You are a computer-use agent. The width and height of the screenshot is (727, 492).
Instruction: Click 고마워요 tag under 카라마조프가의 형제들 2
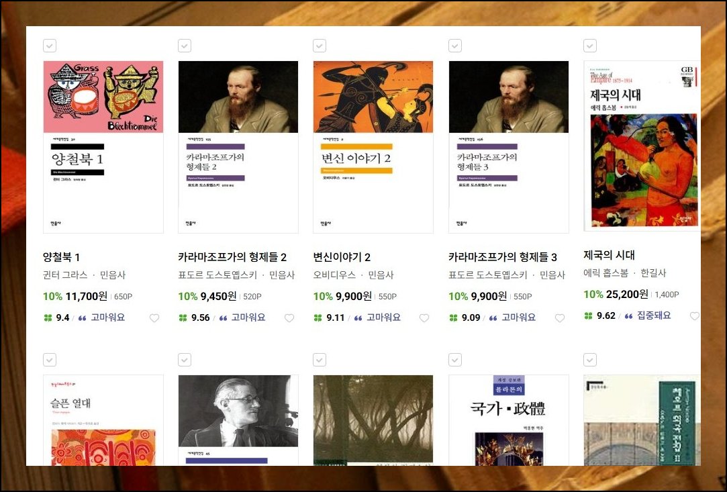coord(248,317)
